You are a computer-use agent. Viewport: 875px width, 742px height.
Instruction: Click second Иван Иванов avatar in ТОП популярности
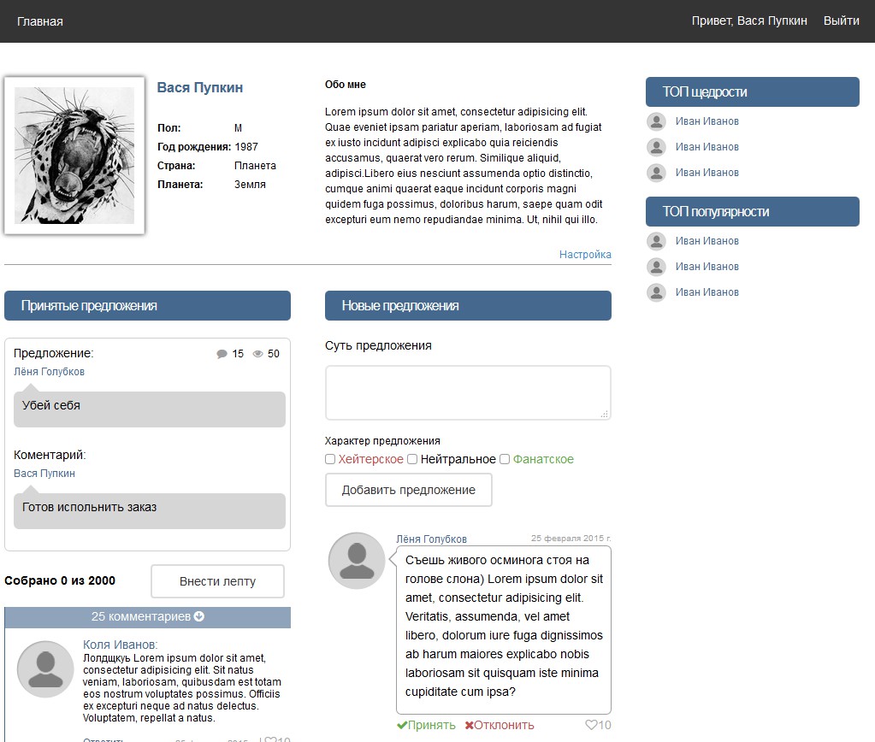(x=656, y=267)
